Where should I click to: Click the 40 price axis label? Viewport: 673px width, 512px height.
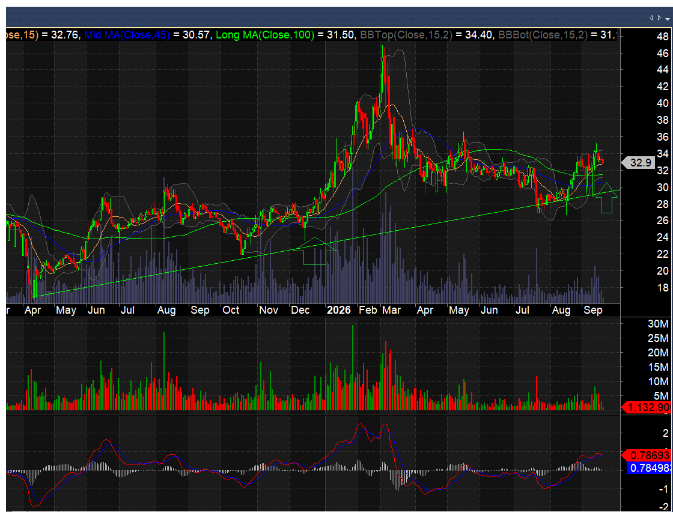[662, 103]
